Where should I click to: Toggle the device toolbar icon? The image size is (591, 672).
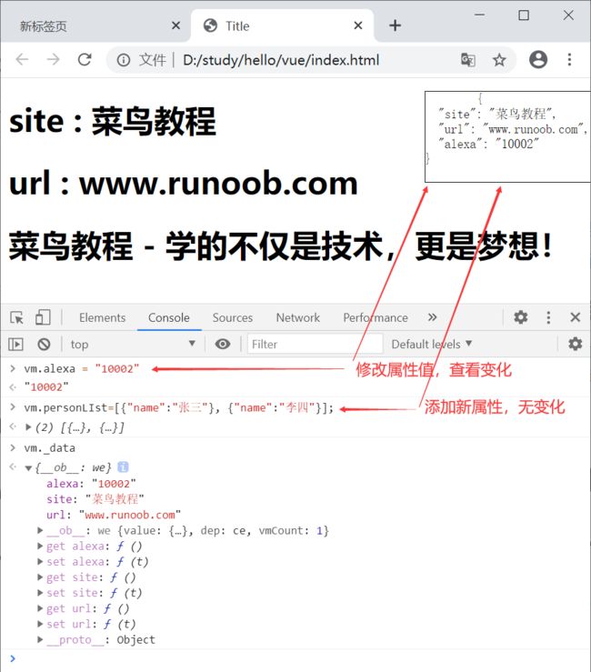click(43, 317)
